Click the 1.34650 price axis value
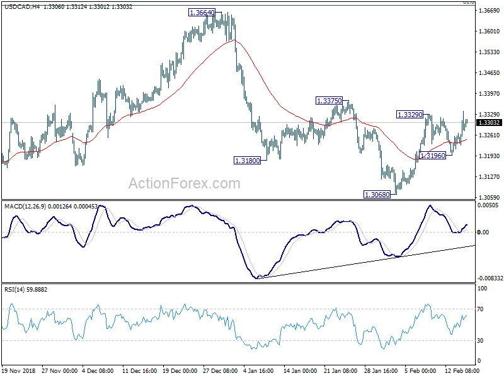Screen dimensions: 504x378 tap(490, 73)
